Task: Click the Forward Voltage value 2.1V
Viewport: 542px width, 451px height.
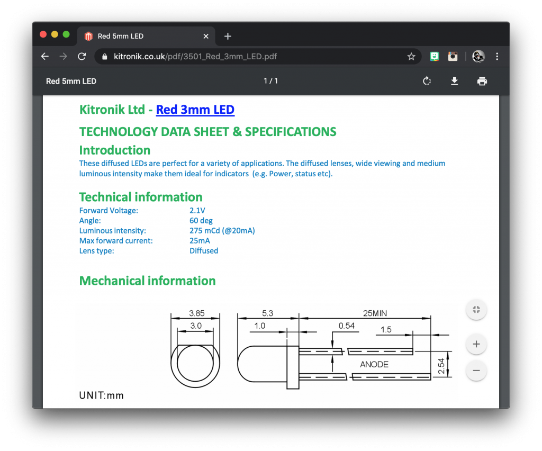Action: (197, 211)
